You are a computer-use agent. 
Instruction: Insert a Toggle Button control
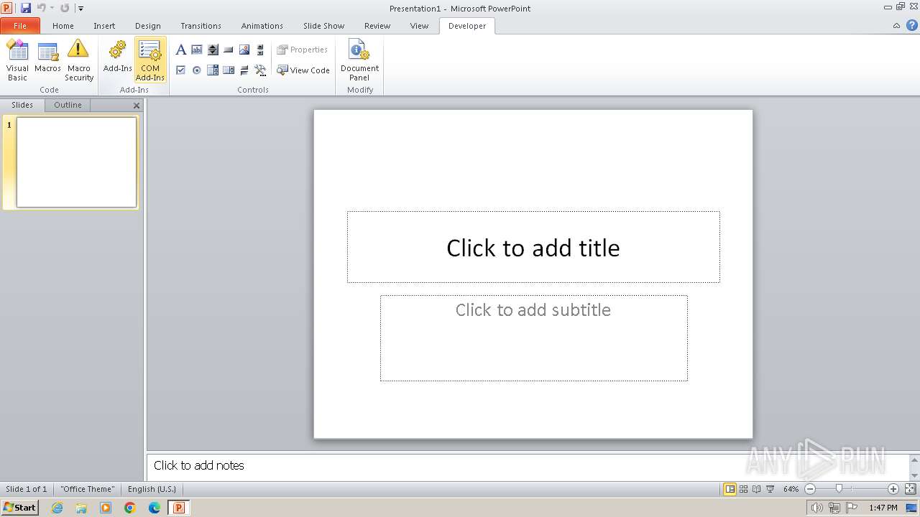coord(244,70)
